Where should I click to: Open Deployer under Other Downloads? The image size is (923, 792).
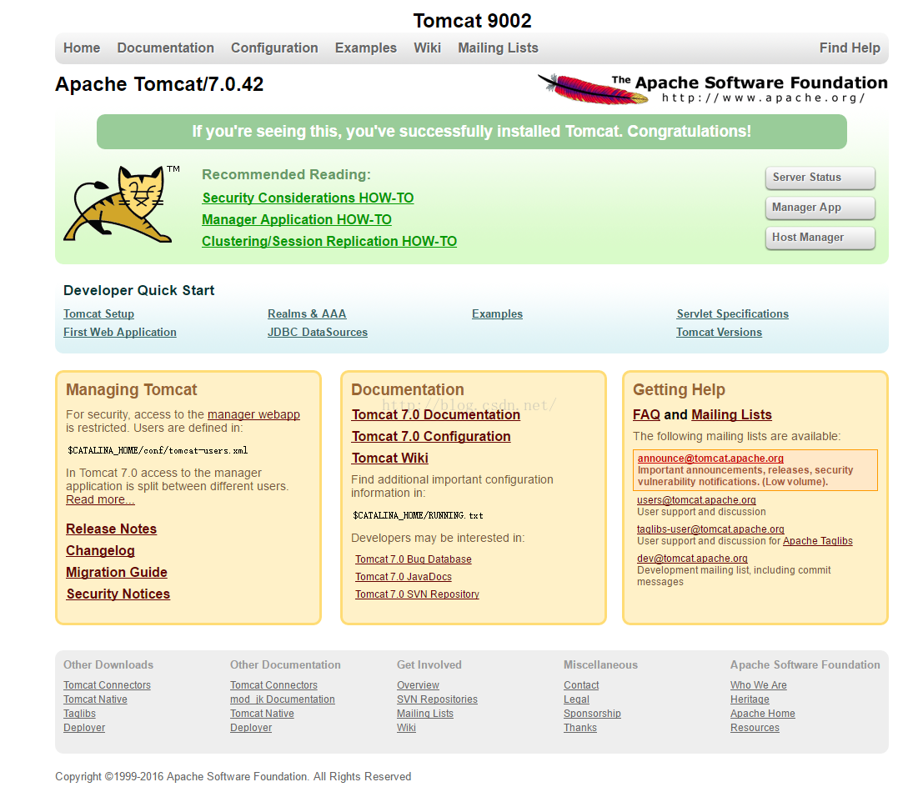tap(84, 727)
